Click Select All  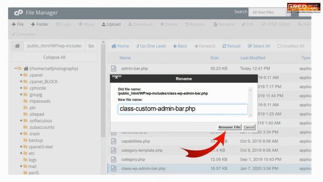click(259, 46)
